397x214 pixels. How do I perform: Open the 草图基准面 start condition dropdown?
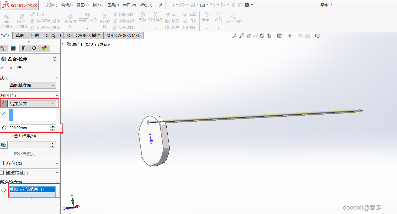click(32, 86)
